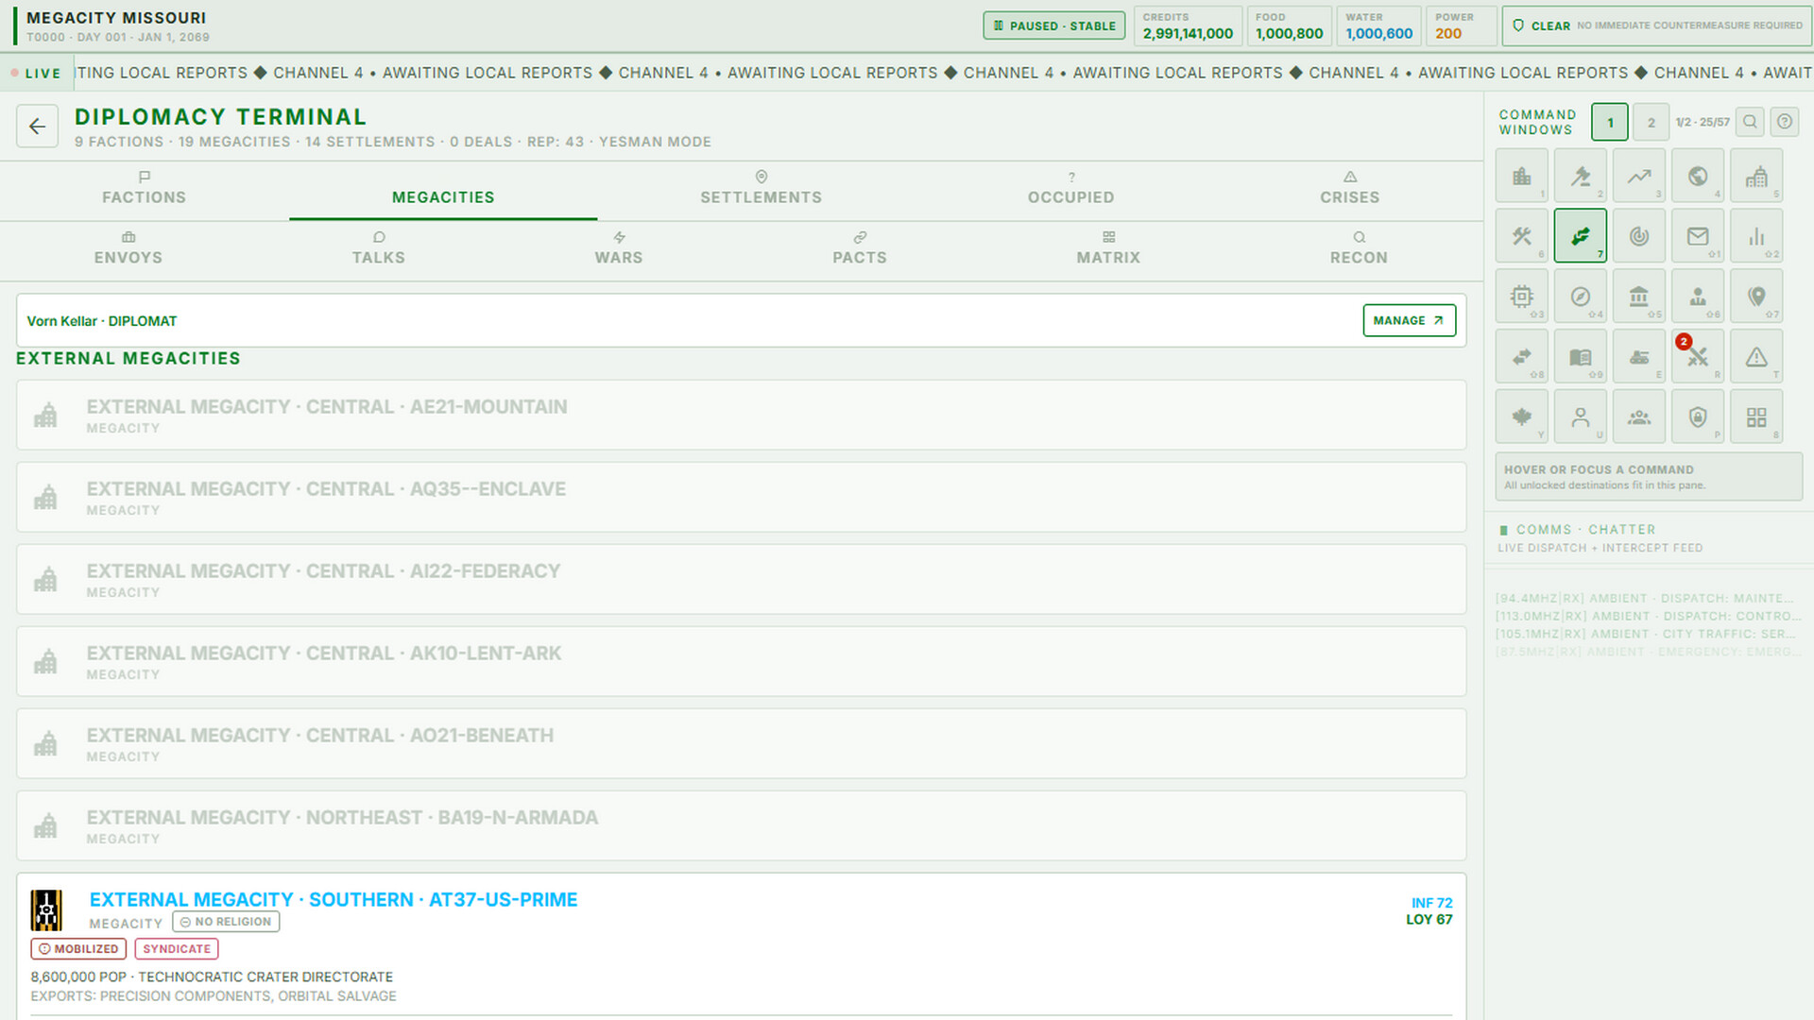The height and width of the screenshot is (1020, 1814).
Task: Open the Envoys sub-tab
Action: (x=128, y=249)
